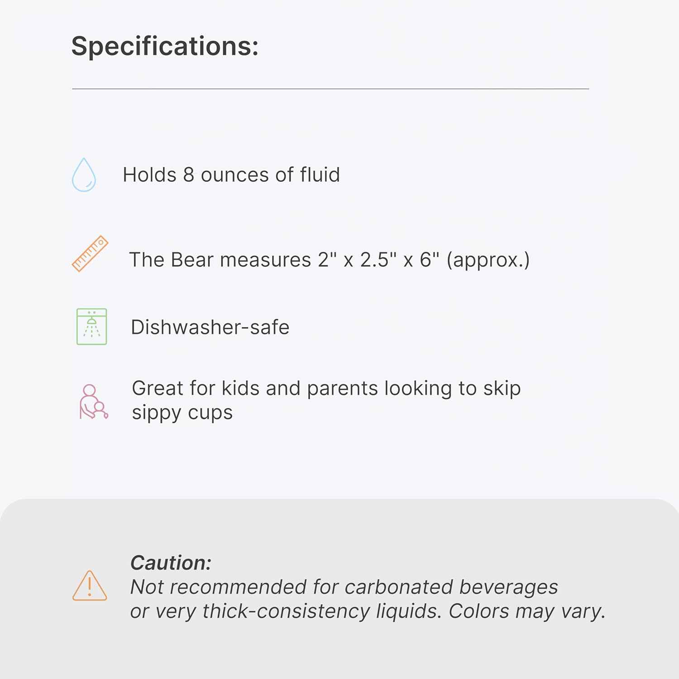Click the divider line below Specifications
The height and width of the screenshot is (679, 679).
pyautogui.click(x=330, y=89)
